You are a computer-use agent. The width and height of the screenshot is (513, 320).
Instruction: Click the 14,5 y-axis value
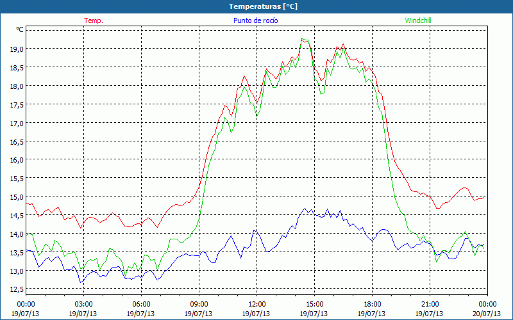pyautogui.click(x=17, y=216)
